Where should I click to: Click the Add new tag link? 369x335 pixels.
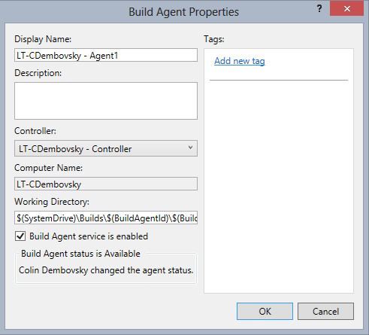[240, 61]
